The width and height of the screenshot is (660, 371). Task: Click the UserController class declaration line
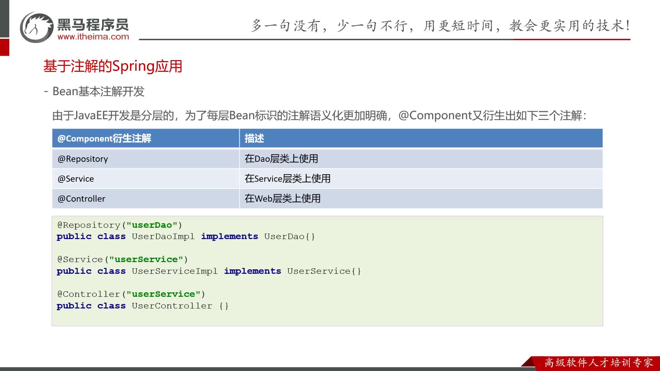tap(143, 306)
